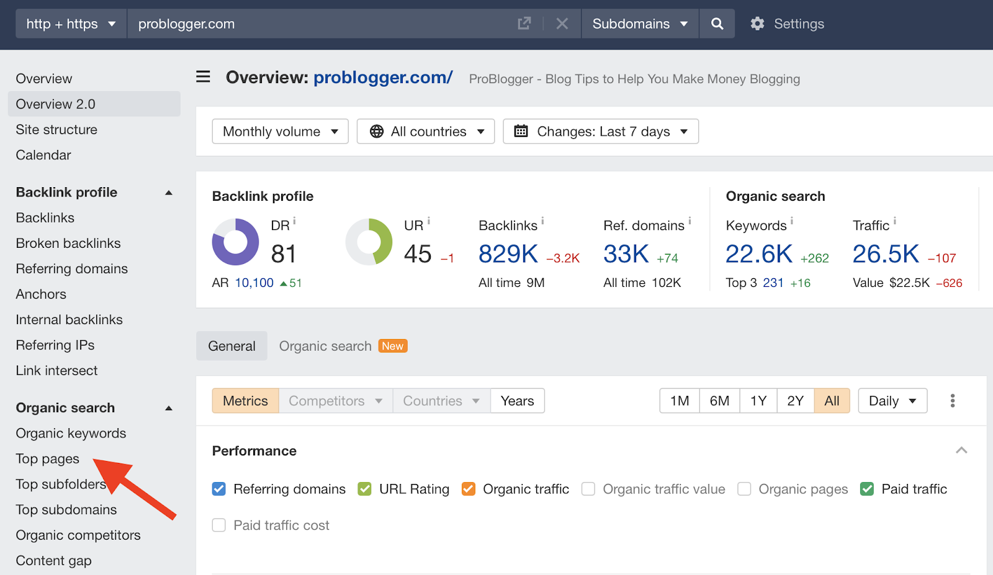Viewport: 993px width, 575px height.
Task: Open Site structure in sidebar
Action: click(56, 129)
